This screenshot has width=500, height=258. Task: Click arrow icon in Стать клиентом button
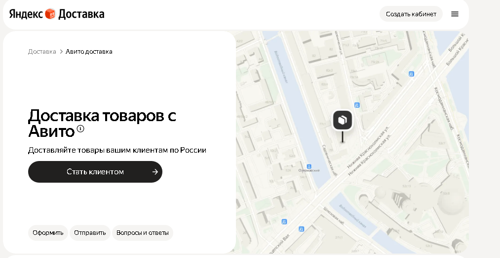155,172
